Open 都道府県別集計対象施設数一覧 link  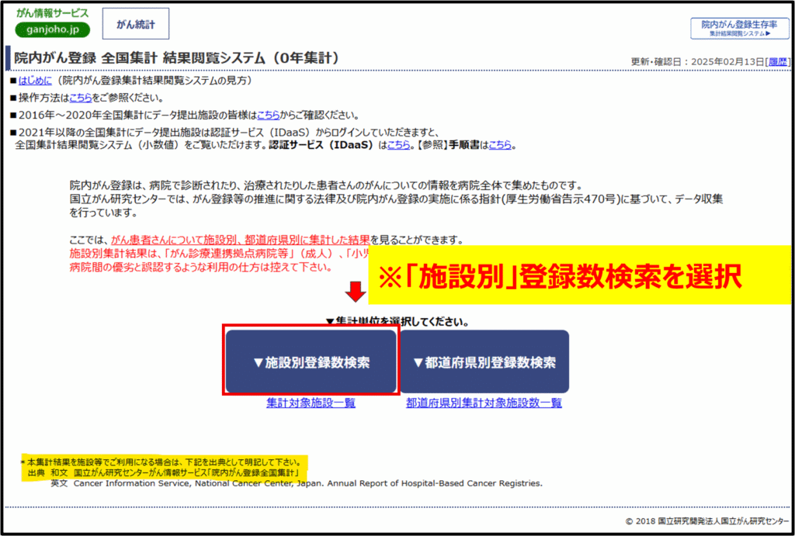point(484,403)
